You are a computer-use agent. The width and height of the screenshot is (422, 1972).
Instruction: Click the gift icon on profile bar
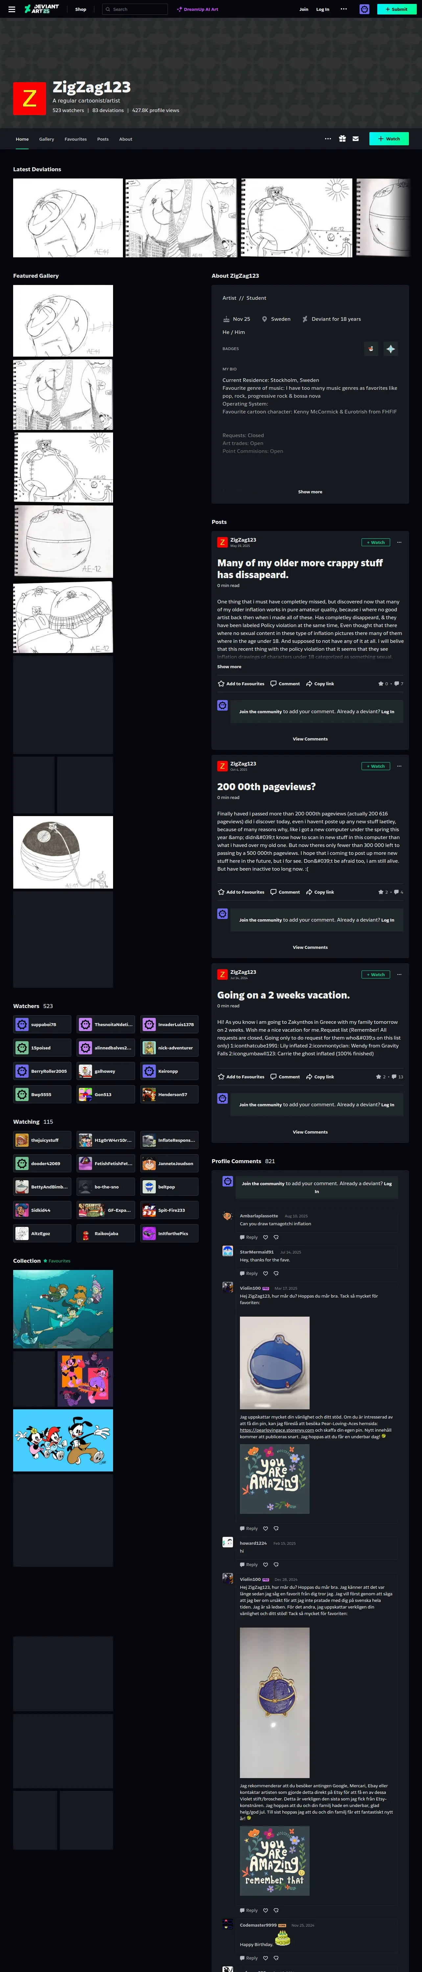pyautogui.click(x=342, y=139)
